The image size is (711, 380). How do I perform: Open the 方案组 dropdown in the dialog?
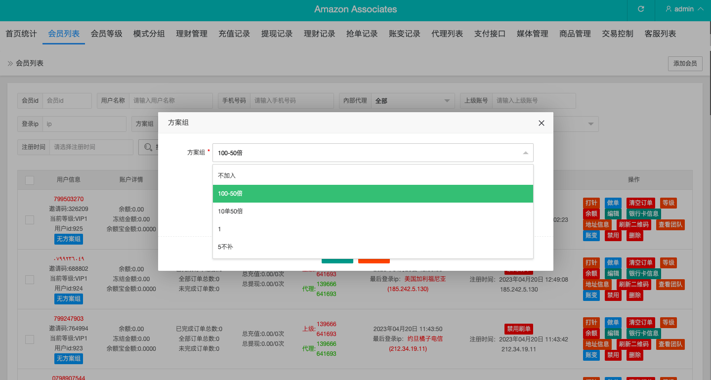tap(372, 153)
